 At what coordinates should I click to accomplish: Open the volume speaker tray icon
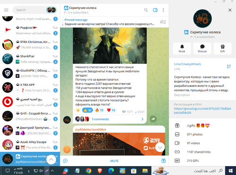41,171
